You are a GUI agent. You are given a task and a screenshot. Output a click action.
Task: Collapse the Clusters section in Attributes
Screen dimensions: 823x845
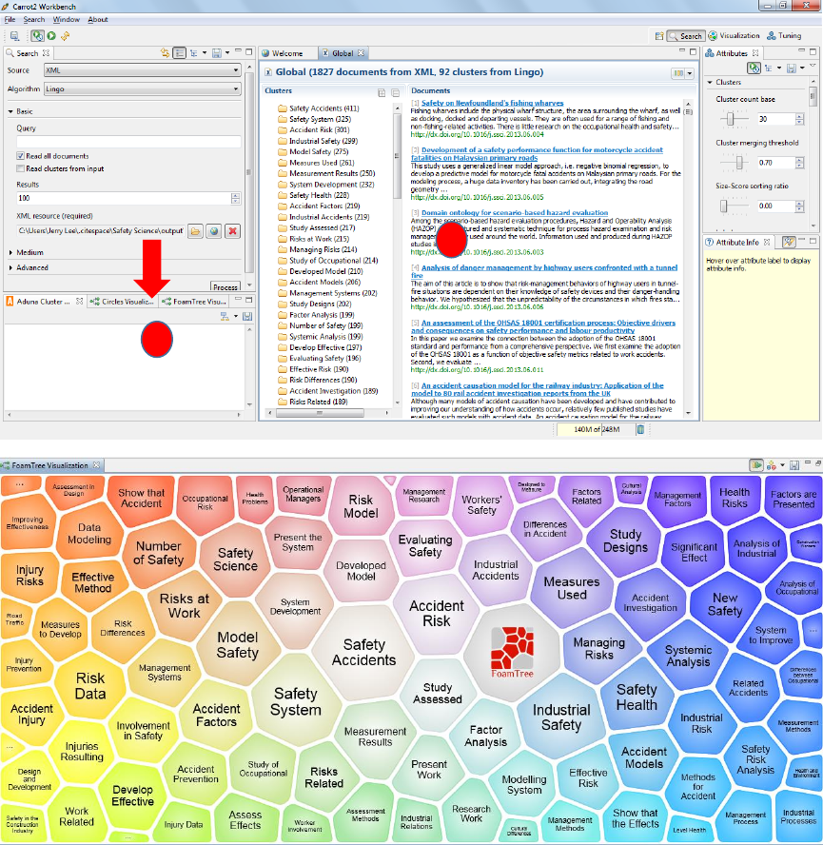point(710,83)
